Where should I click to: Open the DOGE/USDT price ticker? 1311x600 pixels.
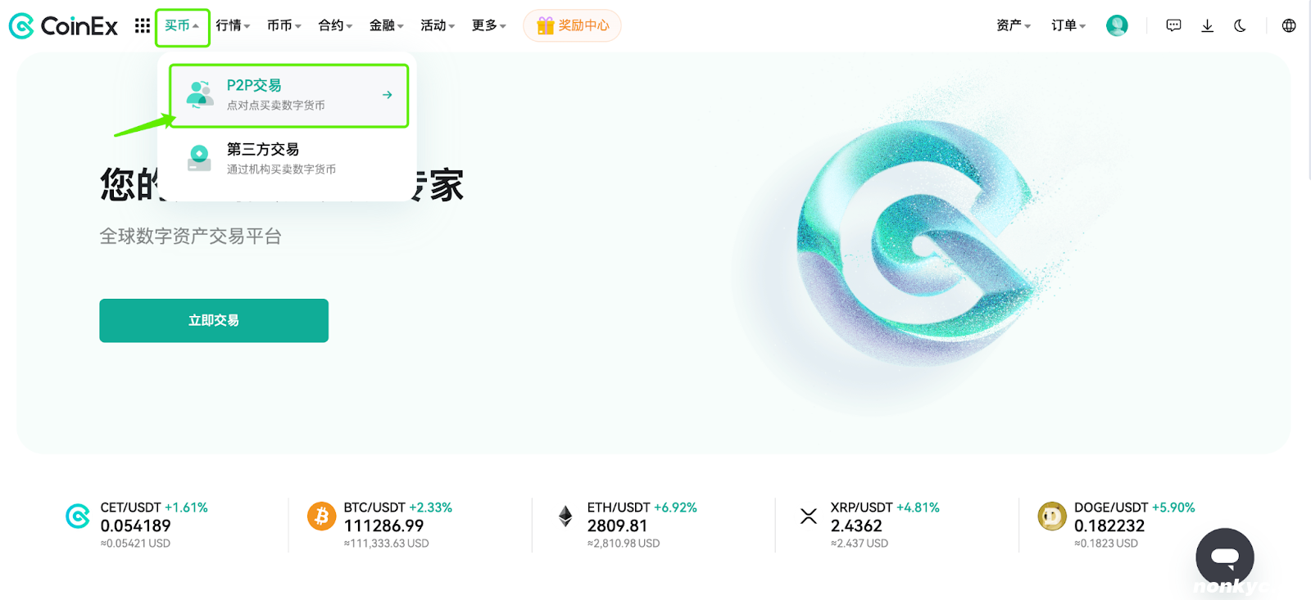(1134, 525)
